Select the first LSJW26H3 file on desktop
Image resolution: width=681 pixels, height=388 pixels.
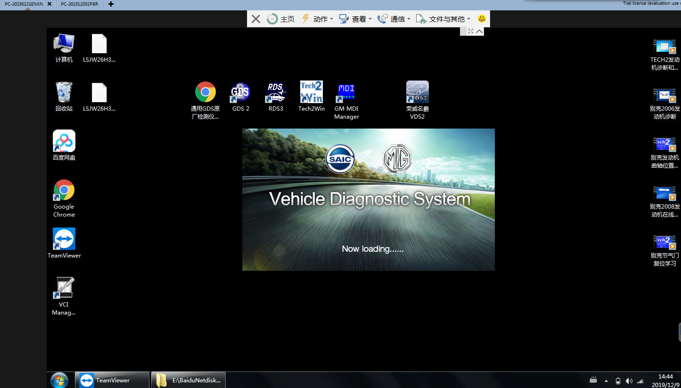click(99, 48)
